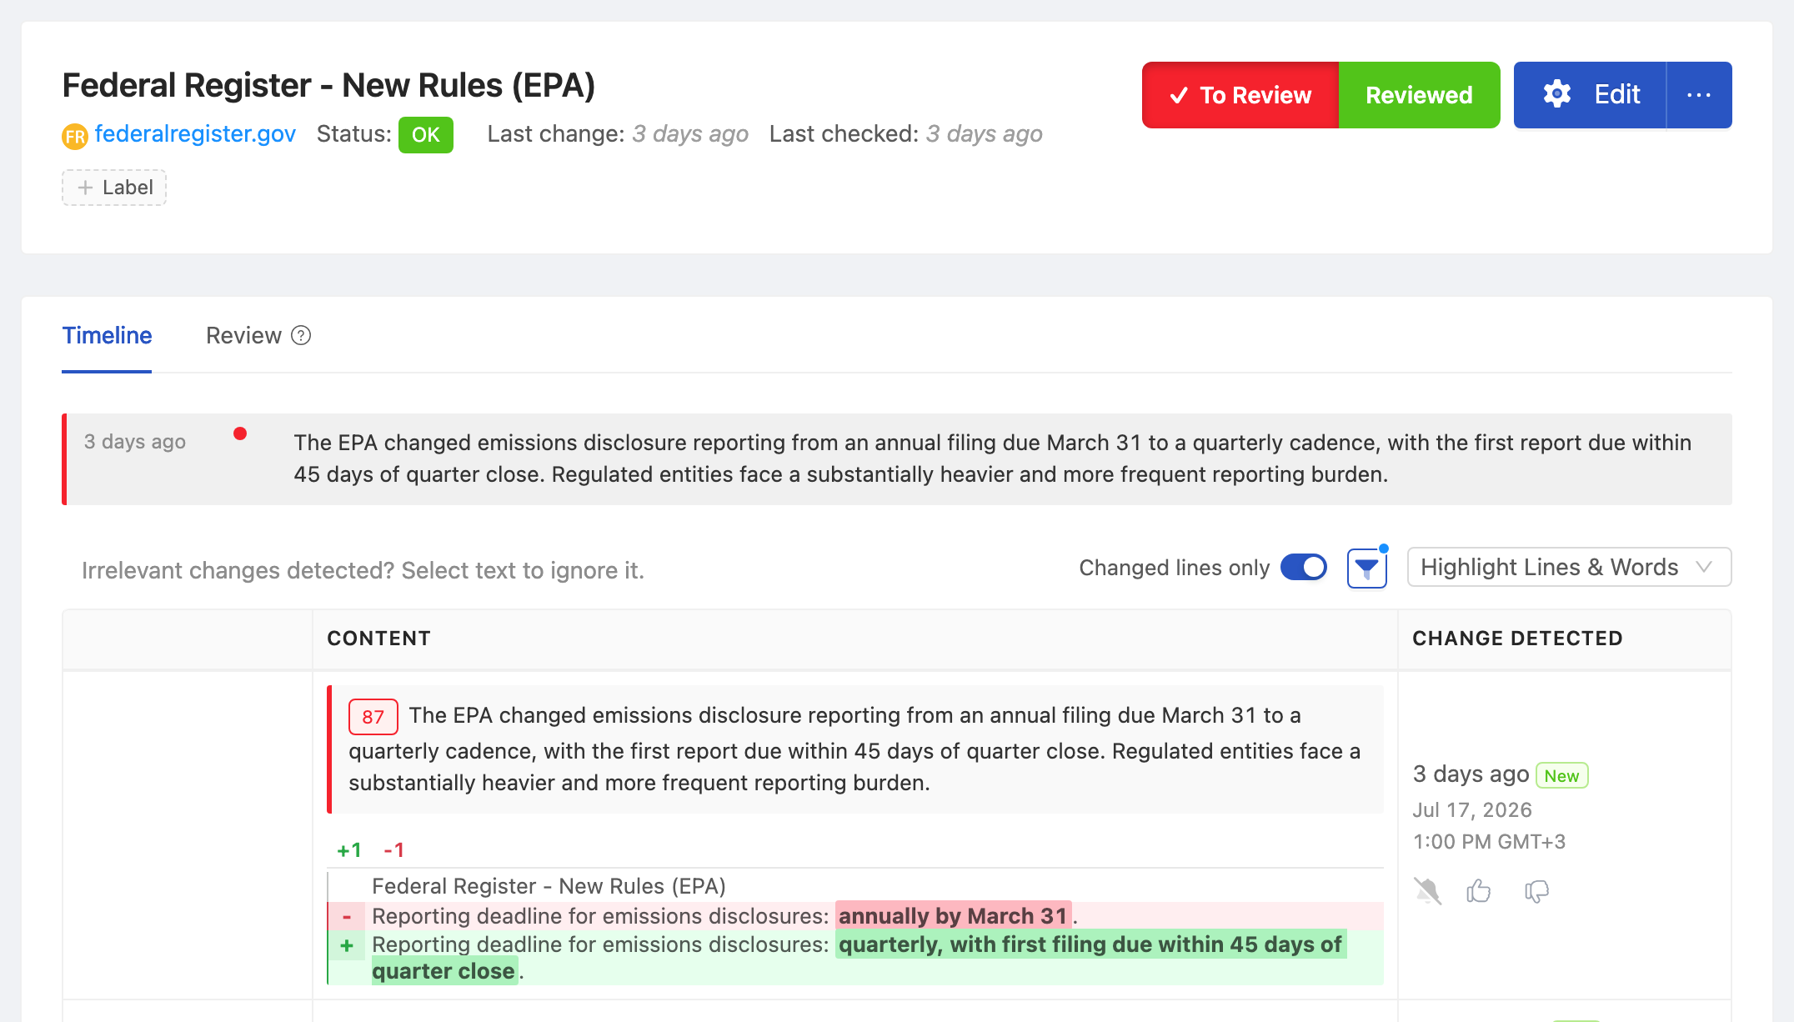The width and height of the screenshot is (1794, 1022).
Task: Open the filter funnel icon
Action: tap(1367, 569)
